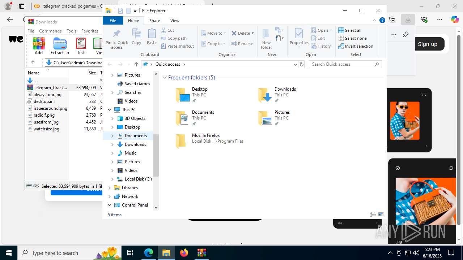Screen dimensions: 463x260
Task: Open browser downloads icon
Action: click(408, 19)
